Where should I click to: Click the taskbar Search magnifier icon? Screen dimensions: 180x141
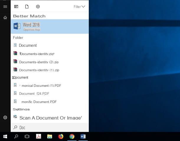16,136
